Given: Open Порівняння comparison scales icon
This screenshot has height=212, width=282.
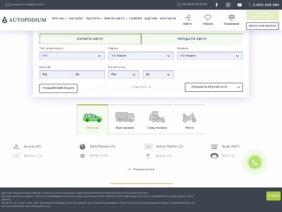Looking at the screenshot, I should pyautogui.click(x=231, y=20).
